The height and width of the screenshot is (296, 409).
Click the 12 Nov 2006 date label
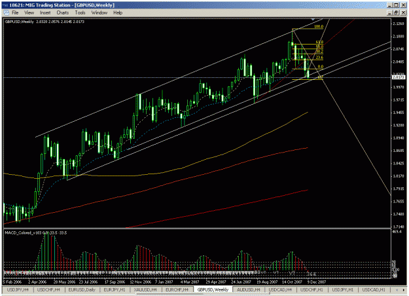point(140,282)
